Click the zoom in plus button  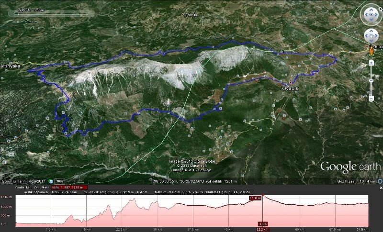371,62
